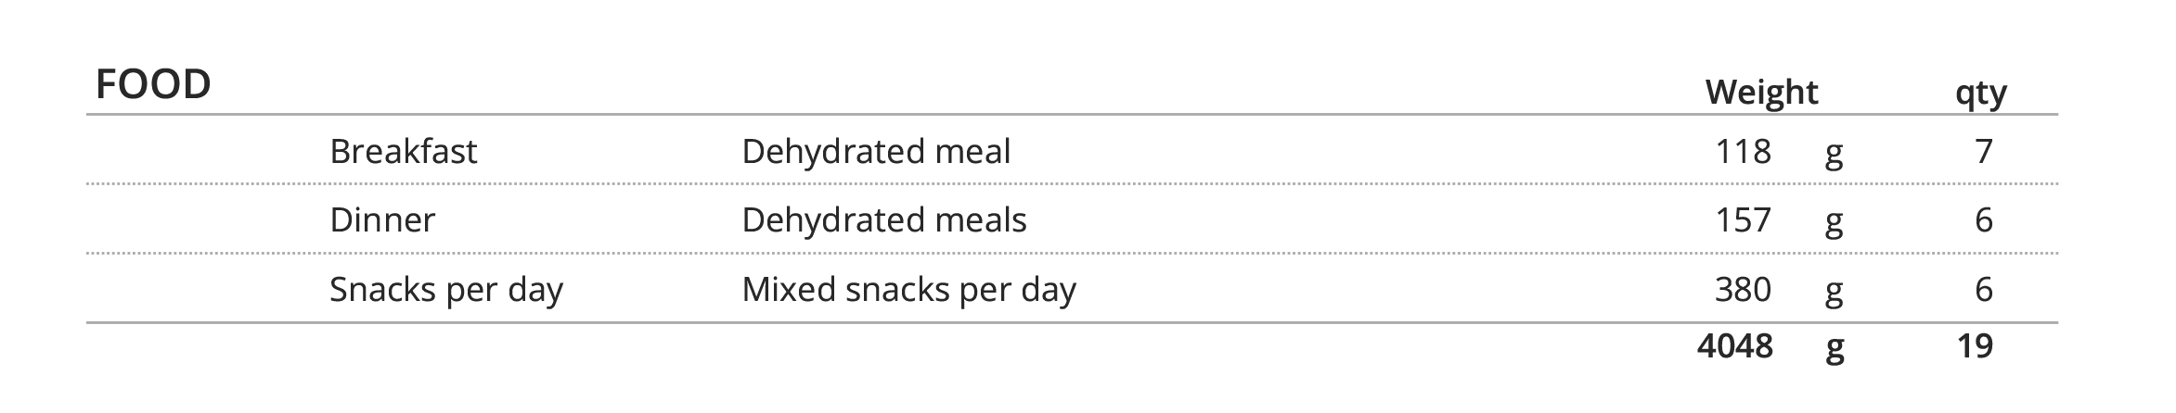Click the FOOD section heading
The width and height of the screenshot is (2176, 413).
pyautogui.click(x=153, y=85)
